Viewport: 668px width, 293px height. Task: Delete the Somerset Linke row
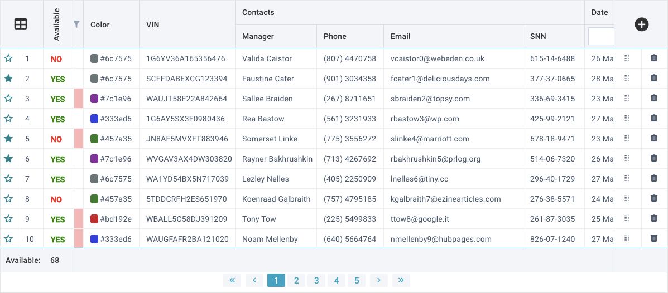pos(654,138)
